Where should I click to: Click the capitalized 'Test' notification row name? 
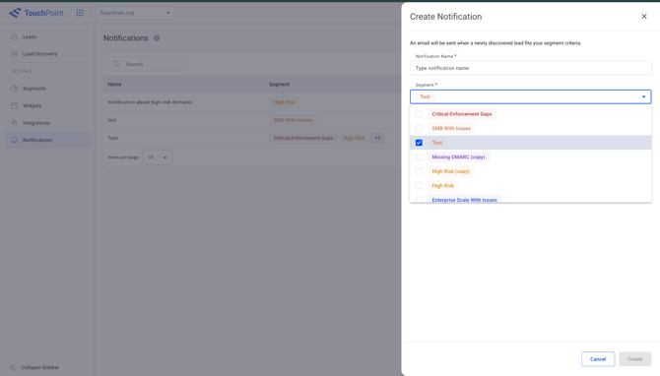[x=112, y=138]
